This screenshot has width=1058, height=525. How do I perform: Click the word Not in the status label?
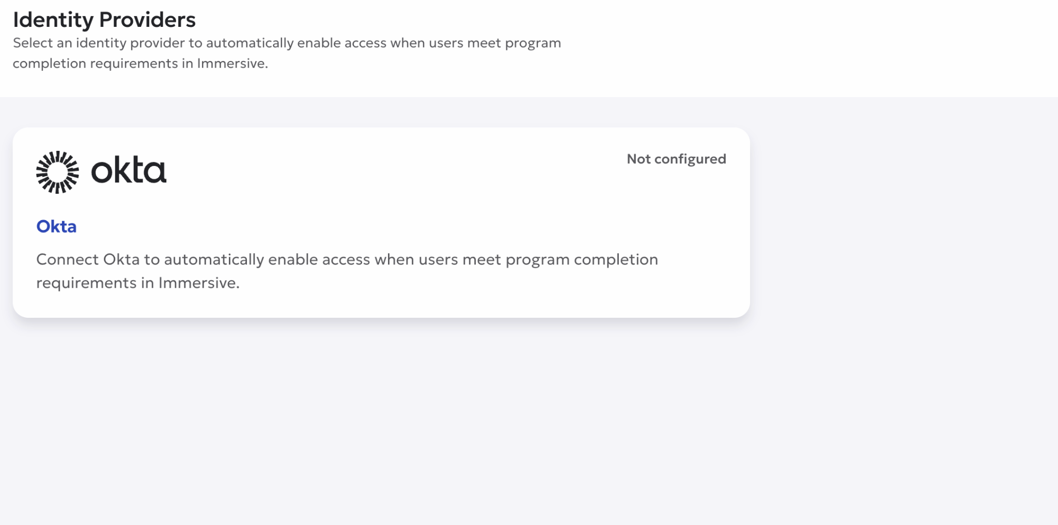[639, 159]
